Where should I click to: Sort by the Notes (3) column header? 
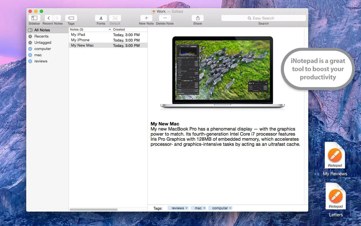coord(90,29)
